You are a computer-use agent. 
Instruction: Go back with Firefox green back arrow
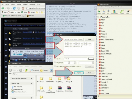[3, 8]
